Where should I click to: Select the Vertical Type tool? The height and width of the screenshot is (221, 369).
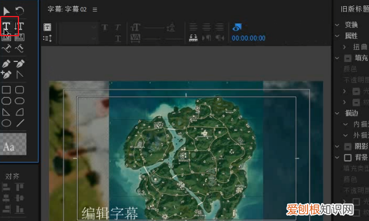19,26
